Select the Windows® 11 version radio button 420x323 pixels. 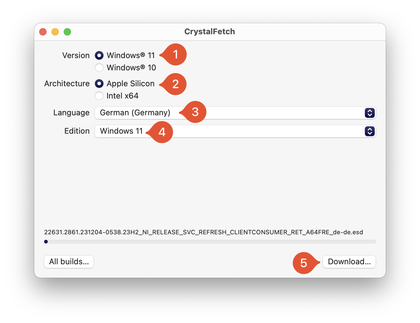pyautogui.click(x=99, y=55)
